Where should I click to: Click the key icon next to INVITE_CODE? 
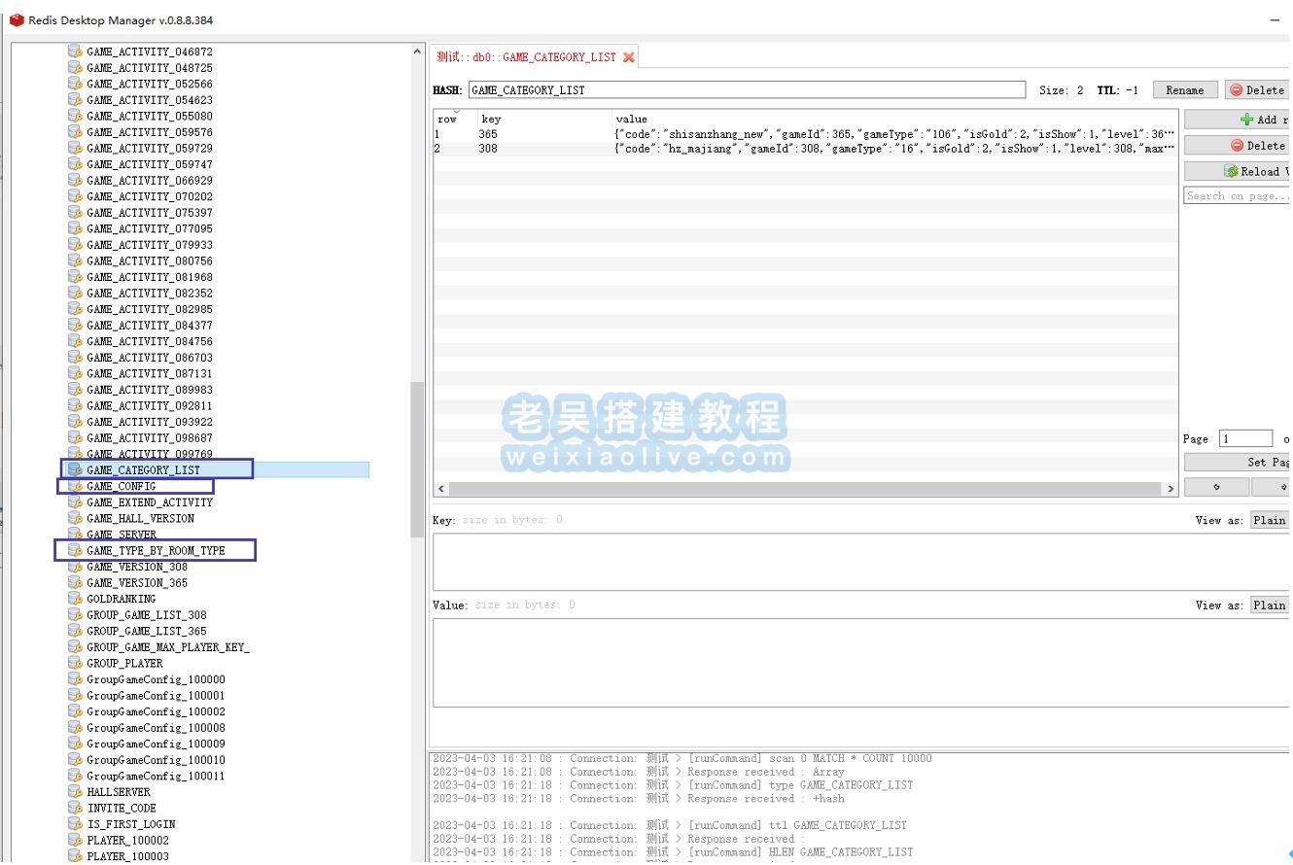pos(75,808)
